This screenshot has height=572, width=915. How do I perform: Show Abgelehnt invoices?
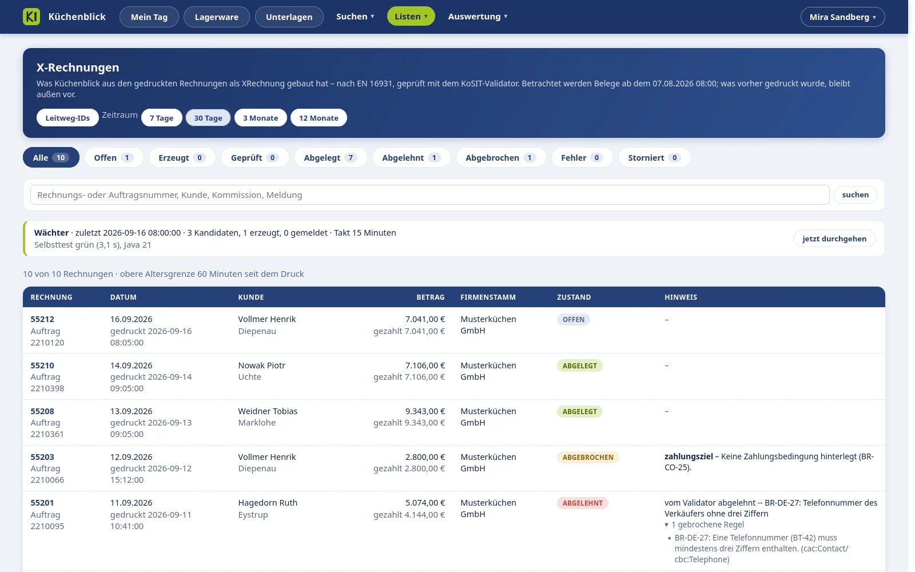click(x=411, y=157)
